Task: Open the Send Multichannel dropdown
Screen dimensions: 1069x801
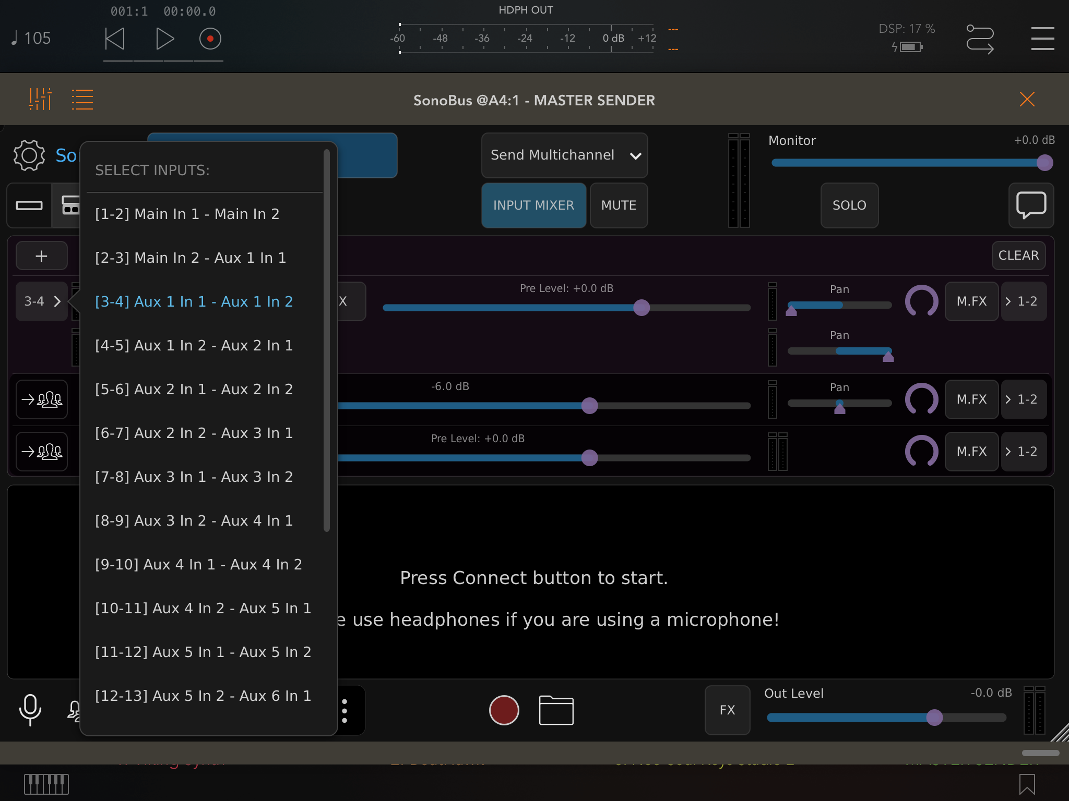Action: click(564, 155)
